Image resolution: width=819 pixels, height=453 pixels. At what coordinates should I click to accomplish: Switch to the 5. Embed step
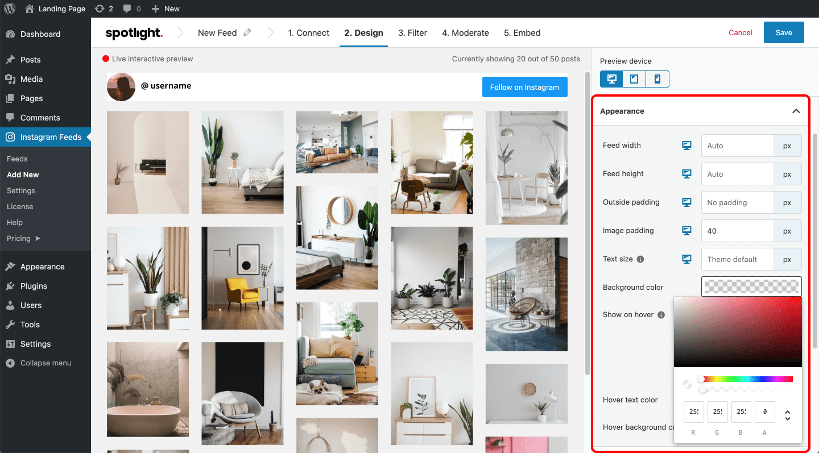coord(522,33)
